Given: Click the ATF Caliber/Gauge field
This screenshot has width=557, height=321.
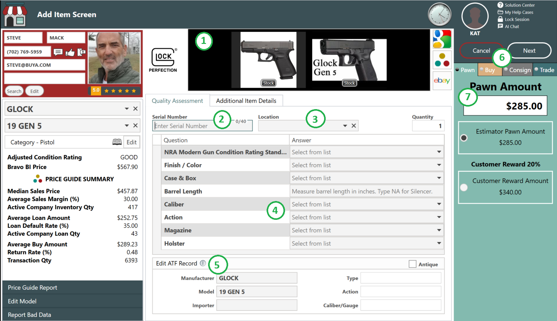Looking at the screenshot, I should point(401,305).
